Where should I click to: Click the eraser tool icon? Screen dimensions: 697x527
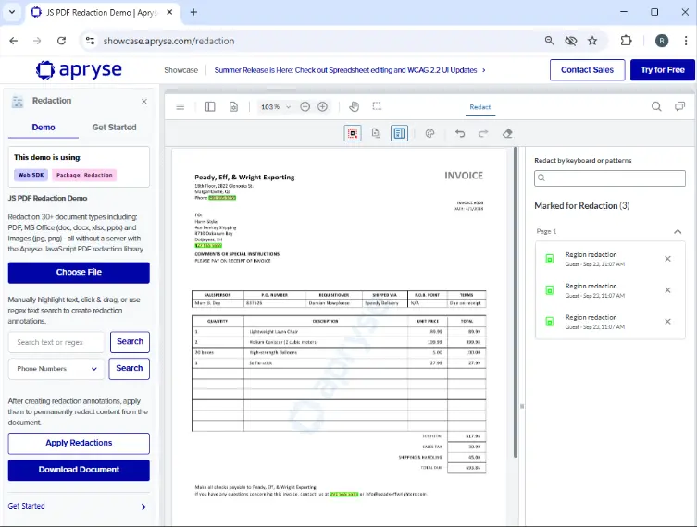coord(507,133)
